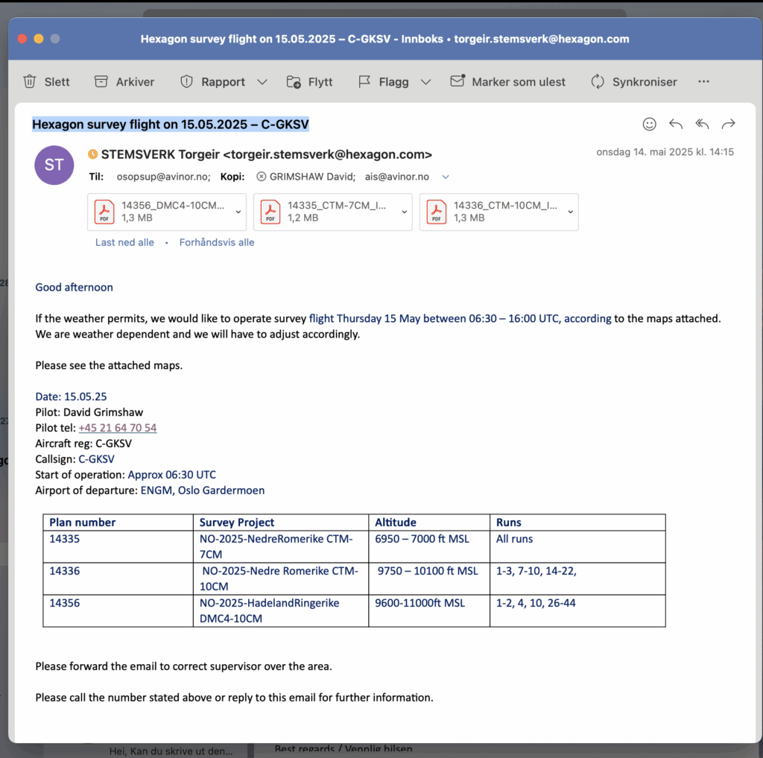Click the altitude 9750 – 10100 ft MSL
Viewport: 763px width, 758px height.
(x=428, y=571)
